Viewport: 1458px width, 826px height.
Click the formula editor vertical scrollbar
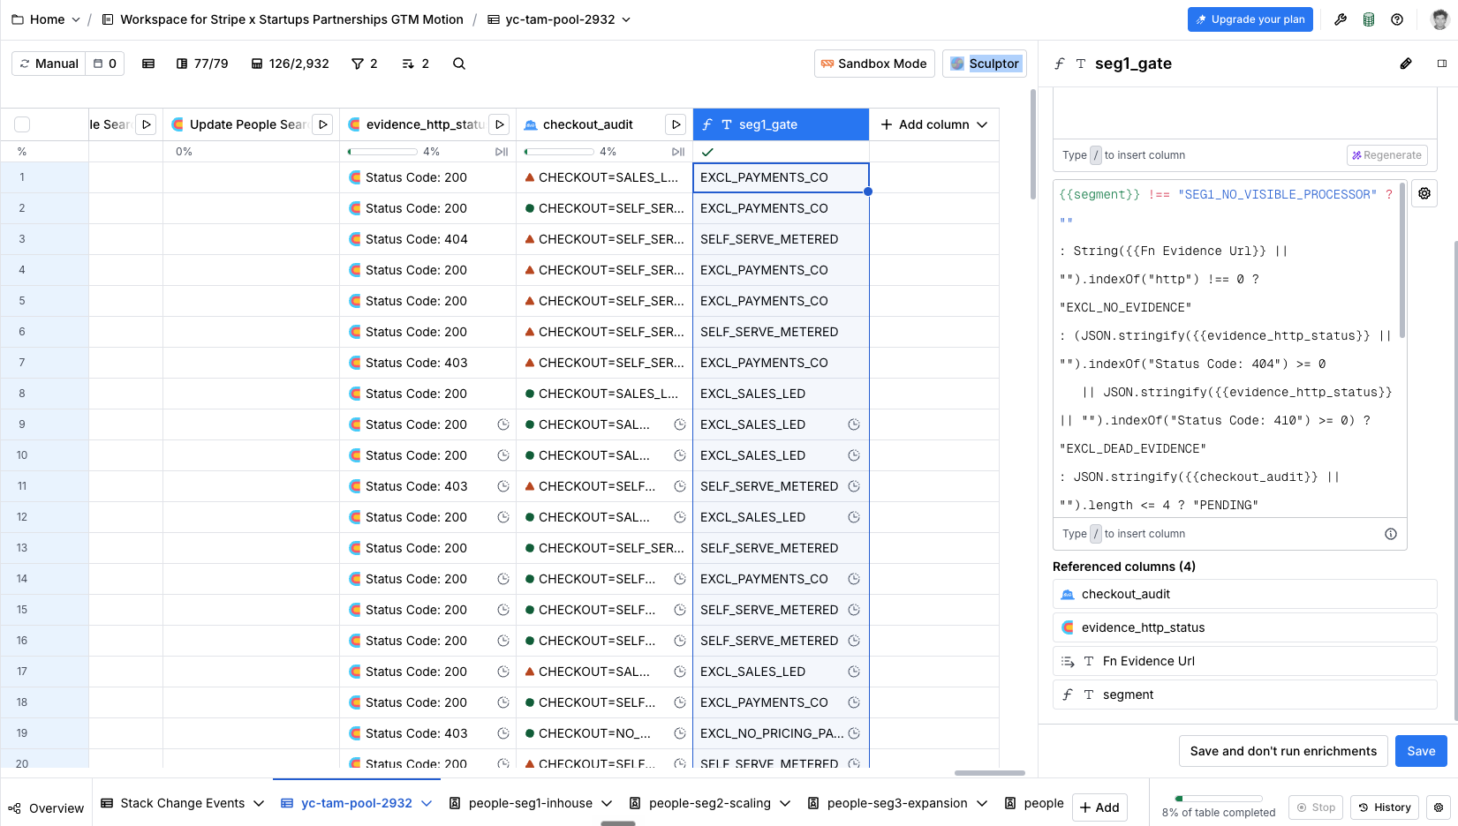click(1402, 260)
